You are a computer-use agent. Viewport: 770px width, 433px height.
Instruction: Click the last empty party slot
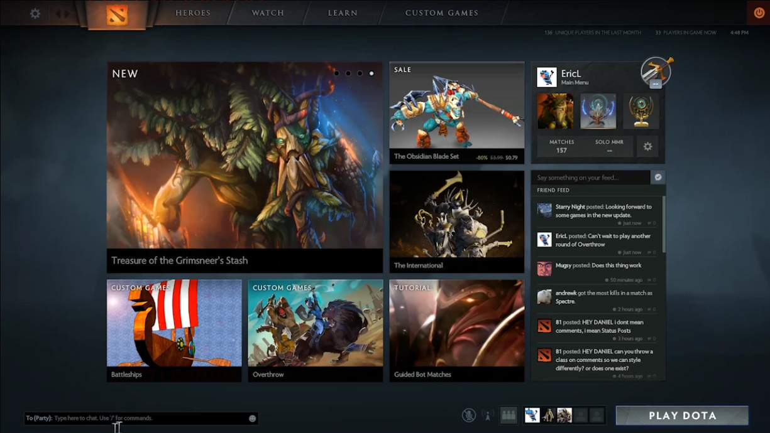(x=597, y=415)
